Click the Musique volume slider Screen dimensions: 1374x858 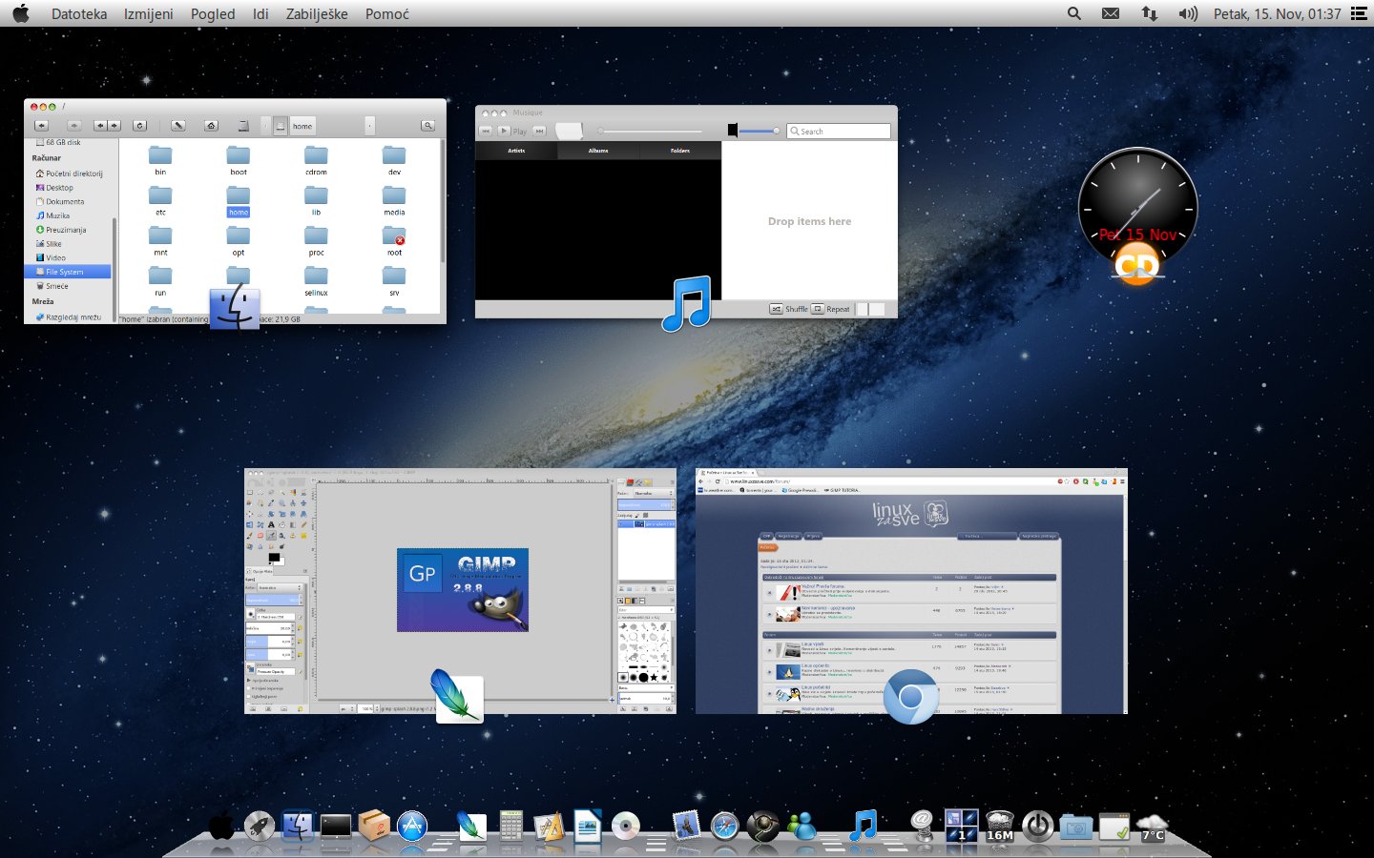(760, 131)
